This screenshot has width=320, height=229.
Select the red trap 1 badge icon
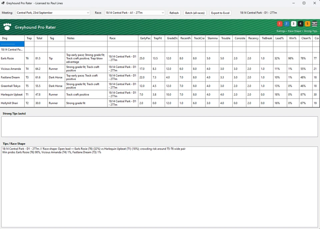[x=280, y=24]
